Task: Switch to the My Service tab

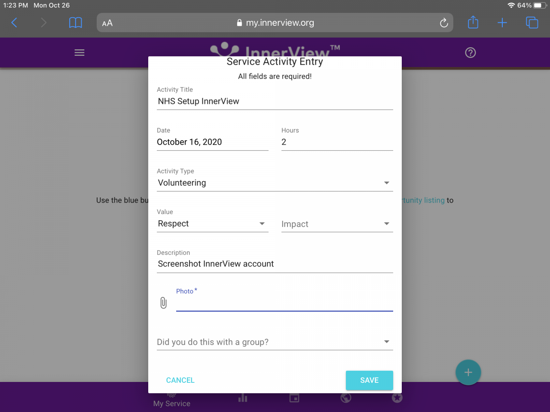Action: pyautogui.click(x=172, y=400)
